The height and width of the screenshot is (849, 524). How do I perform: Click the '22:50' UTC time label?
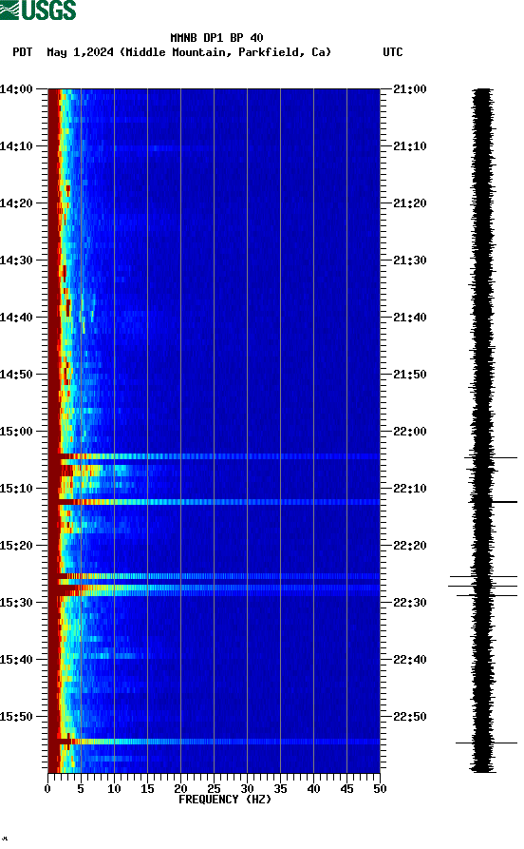[410, 716]
